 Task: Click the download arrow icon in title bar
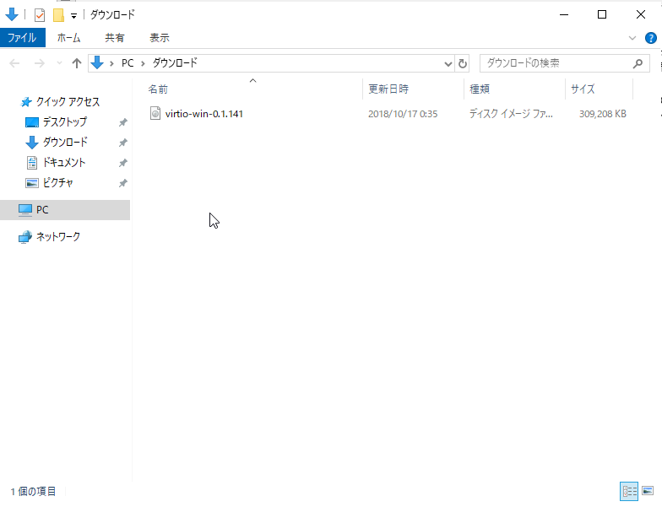click(x=12, y=14)
